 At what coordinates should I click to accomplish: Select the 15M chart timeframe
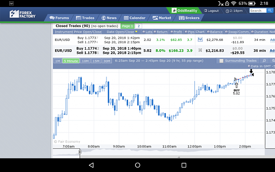click(x=96, y=61)
